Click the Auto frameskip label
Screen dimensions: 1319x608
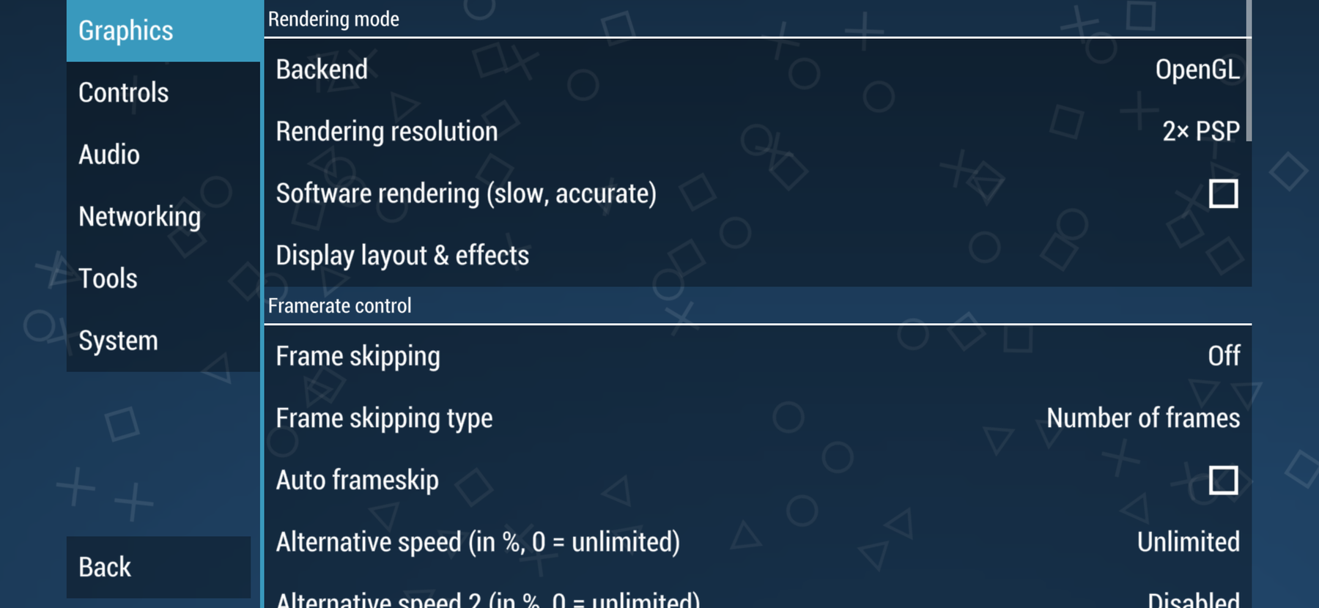click(357, 481)
